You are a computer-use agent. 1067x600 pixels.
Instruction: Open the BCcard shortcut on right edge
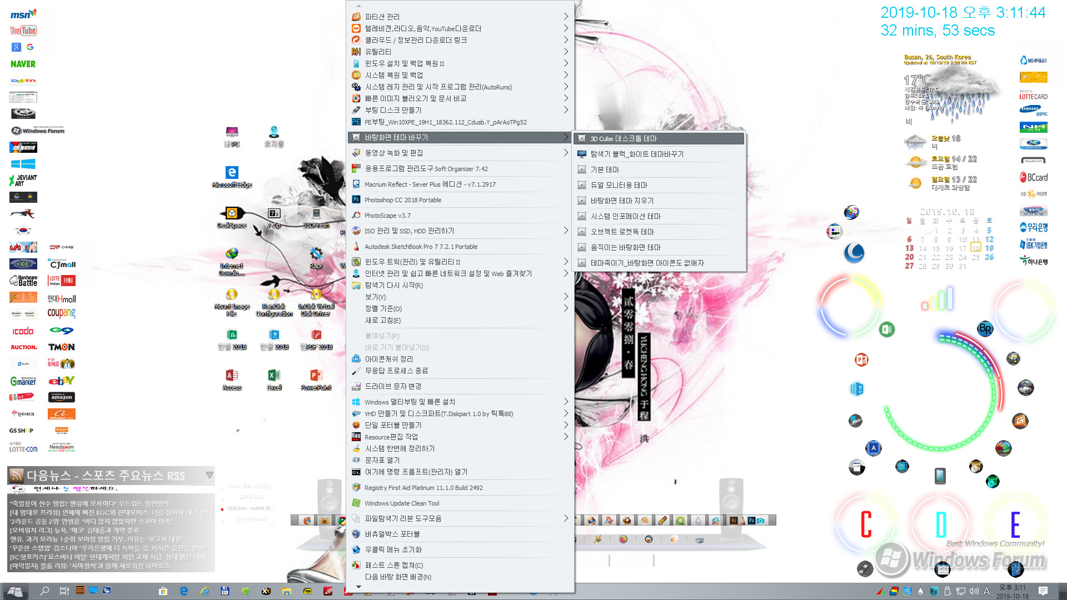point(1034,177)
